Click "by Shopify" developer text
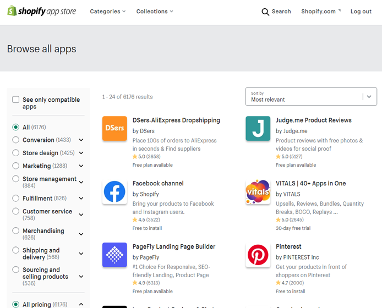Image resolution: width=382 pixels, height=308 pixels. tap(145, 194)
